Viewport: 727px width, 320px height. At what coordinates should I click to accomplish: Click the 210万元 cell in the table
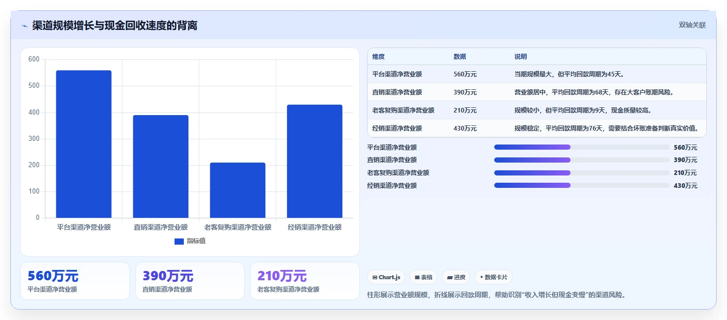click(x=465, y=110)
